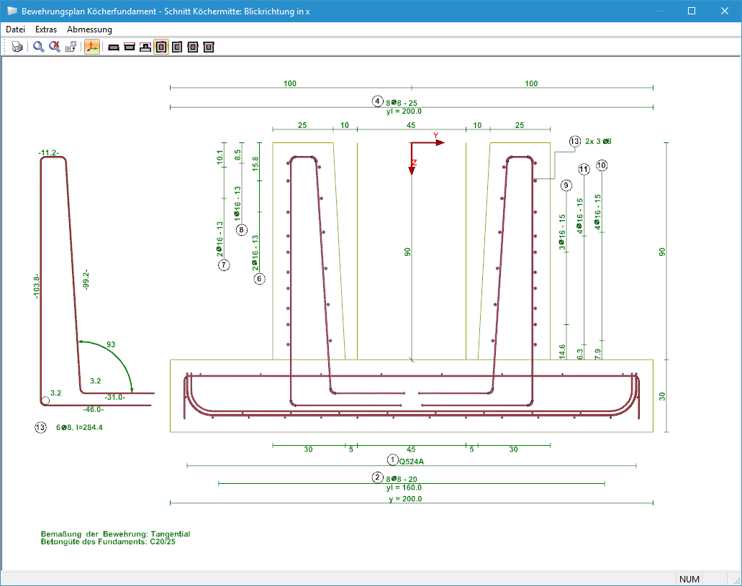Click position marker 7 on left
742x586 pixels.
pos(224,265)
